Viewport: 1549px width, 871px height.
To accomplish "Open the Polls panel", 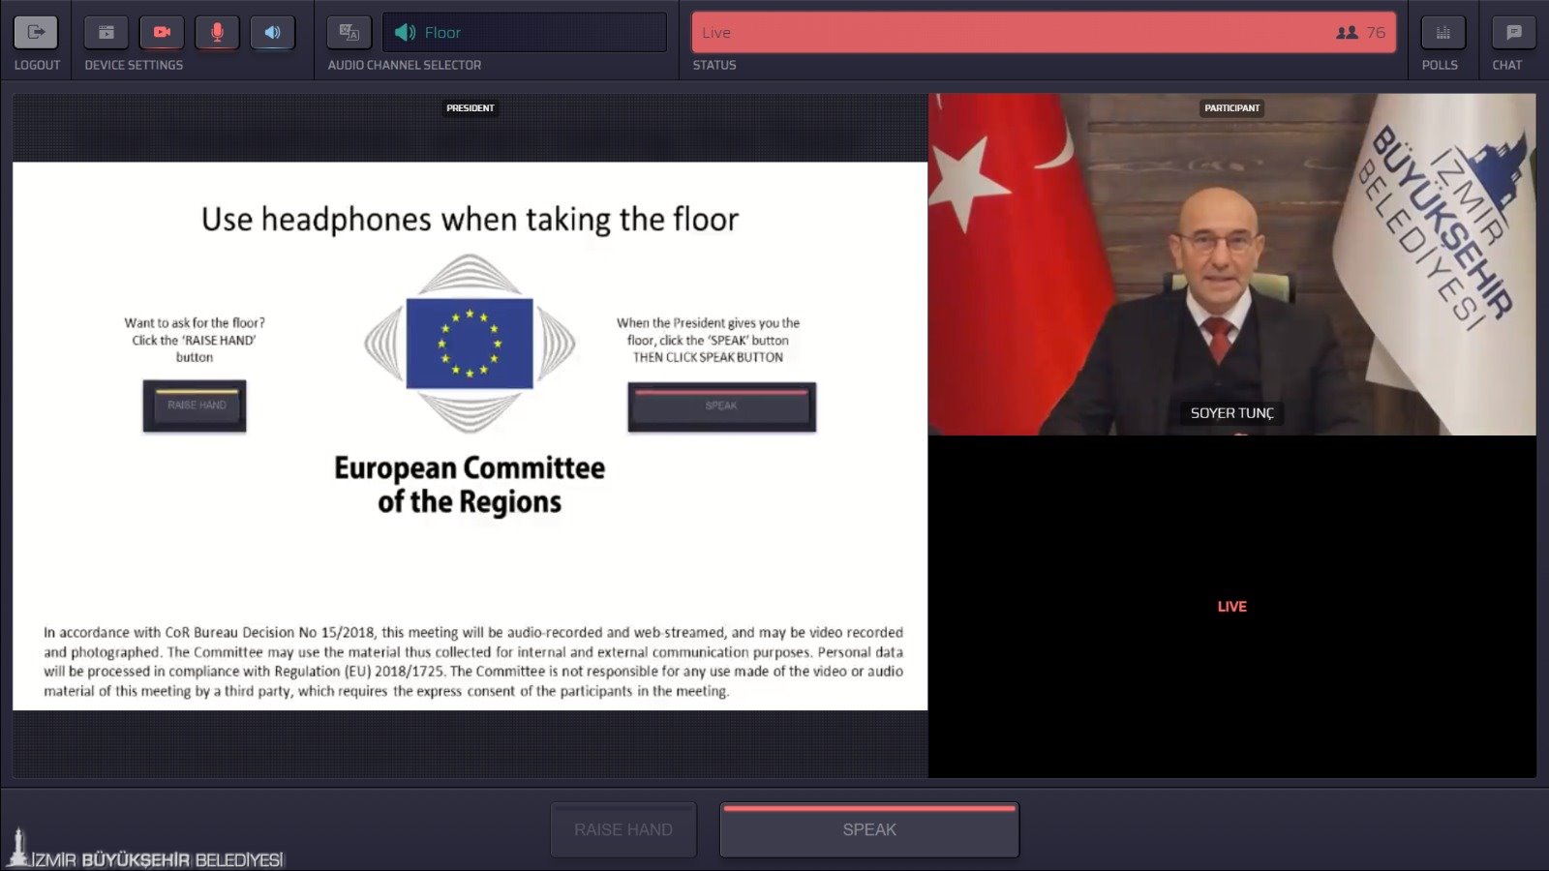I will (x=1443, y=32).
